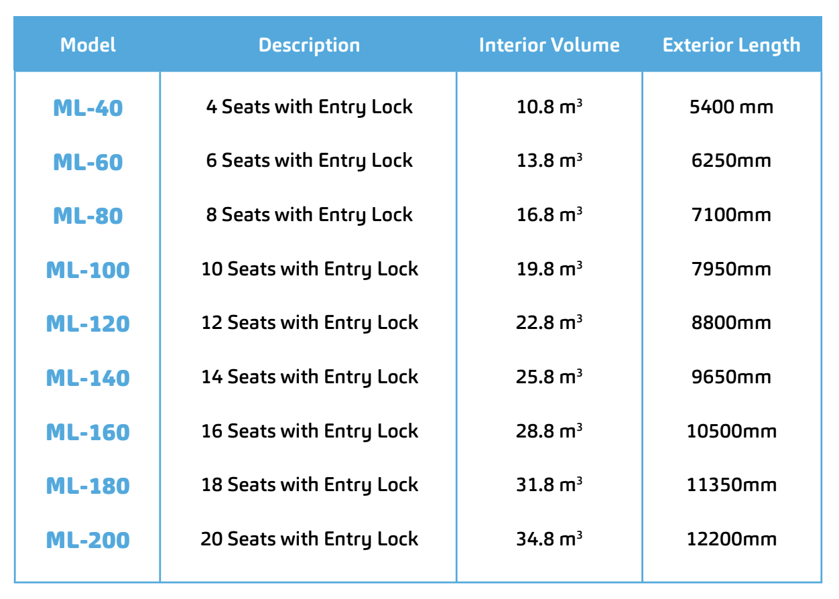Screen dimensions: 839x599
Task: Click the "10 Seats with Entry Lock" description
Action: [309, 269]
